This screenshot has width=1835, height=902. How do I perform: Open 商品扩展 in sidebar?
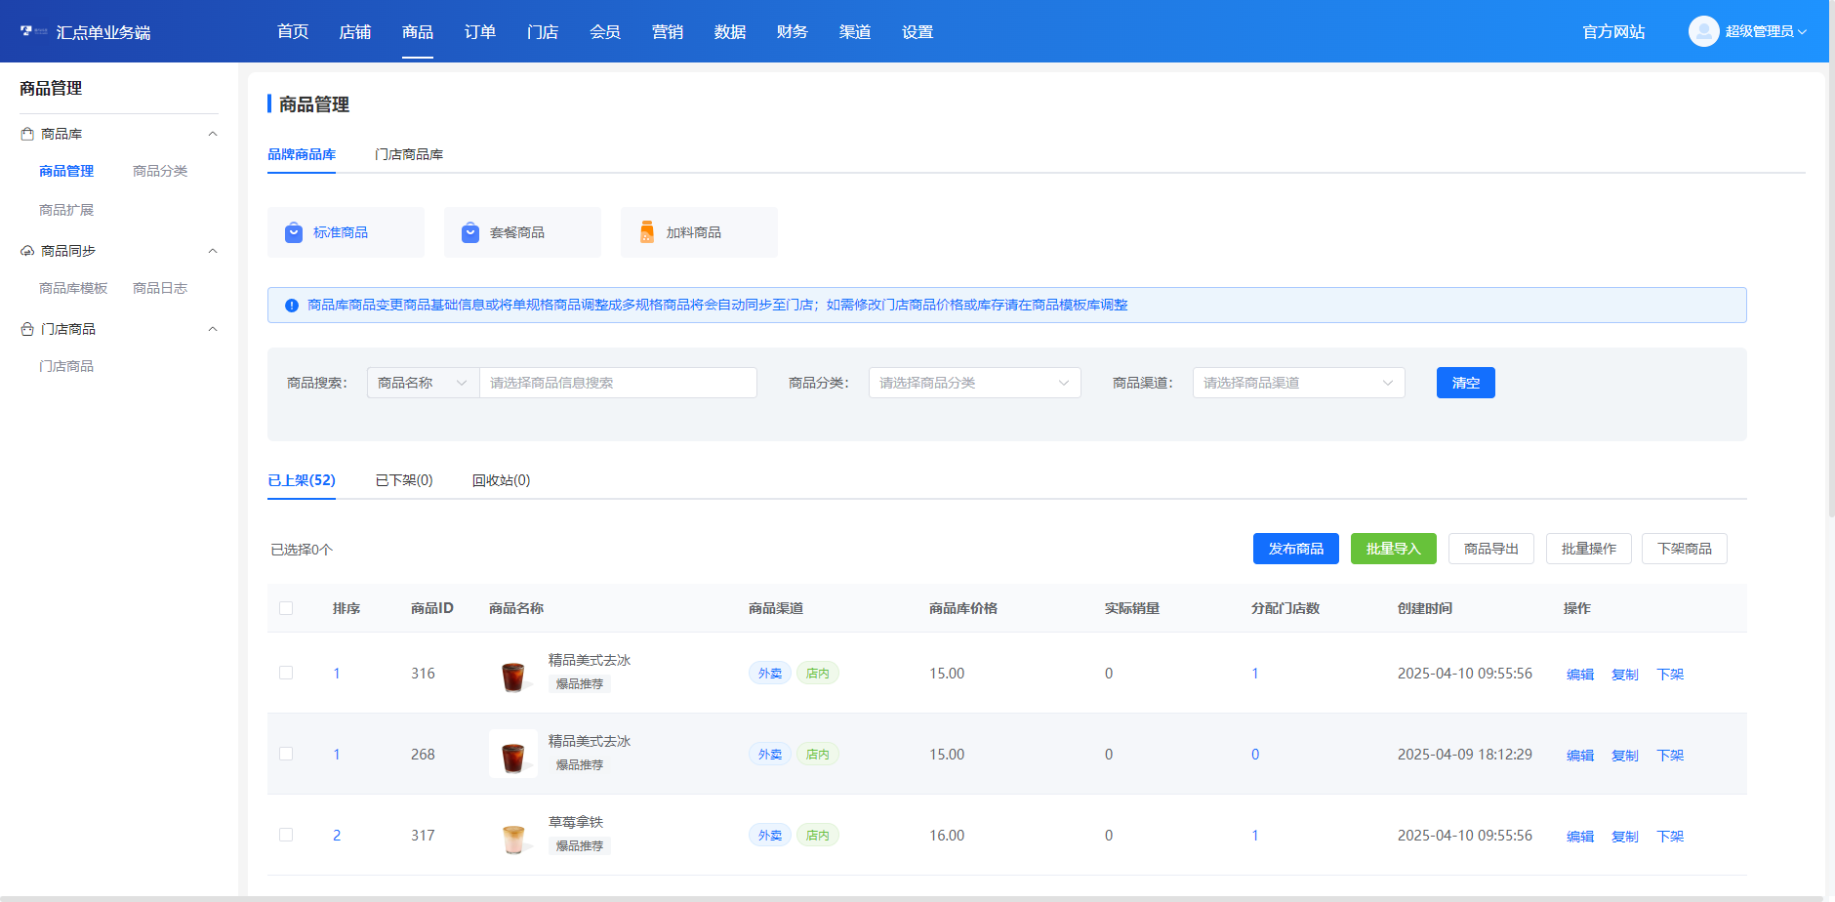[x=66, y=210]
